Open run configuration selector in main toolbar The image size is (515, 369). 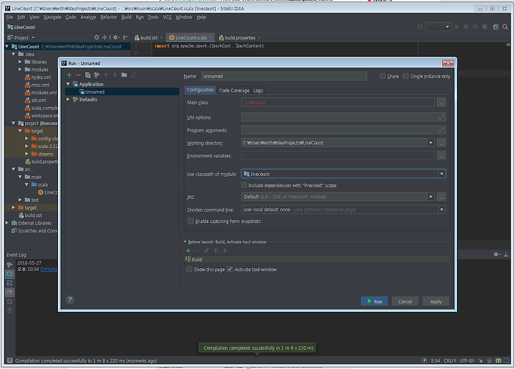pos(438,27)
